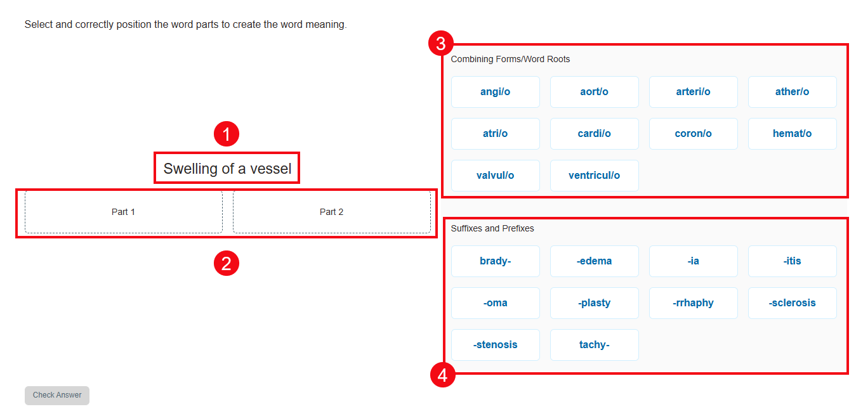Select the -plasty suffix tile

[594, 303]
